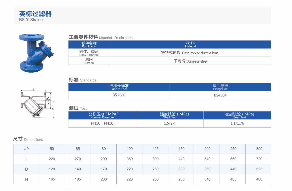Click the Seal Test header
The height and width of the screenshot is (191, 292).
pos(237,115)
